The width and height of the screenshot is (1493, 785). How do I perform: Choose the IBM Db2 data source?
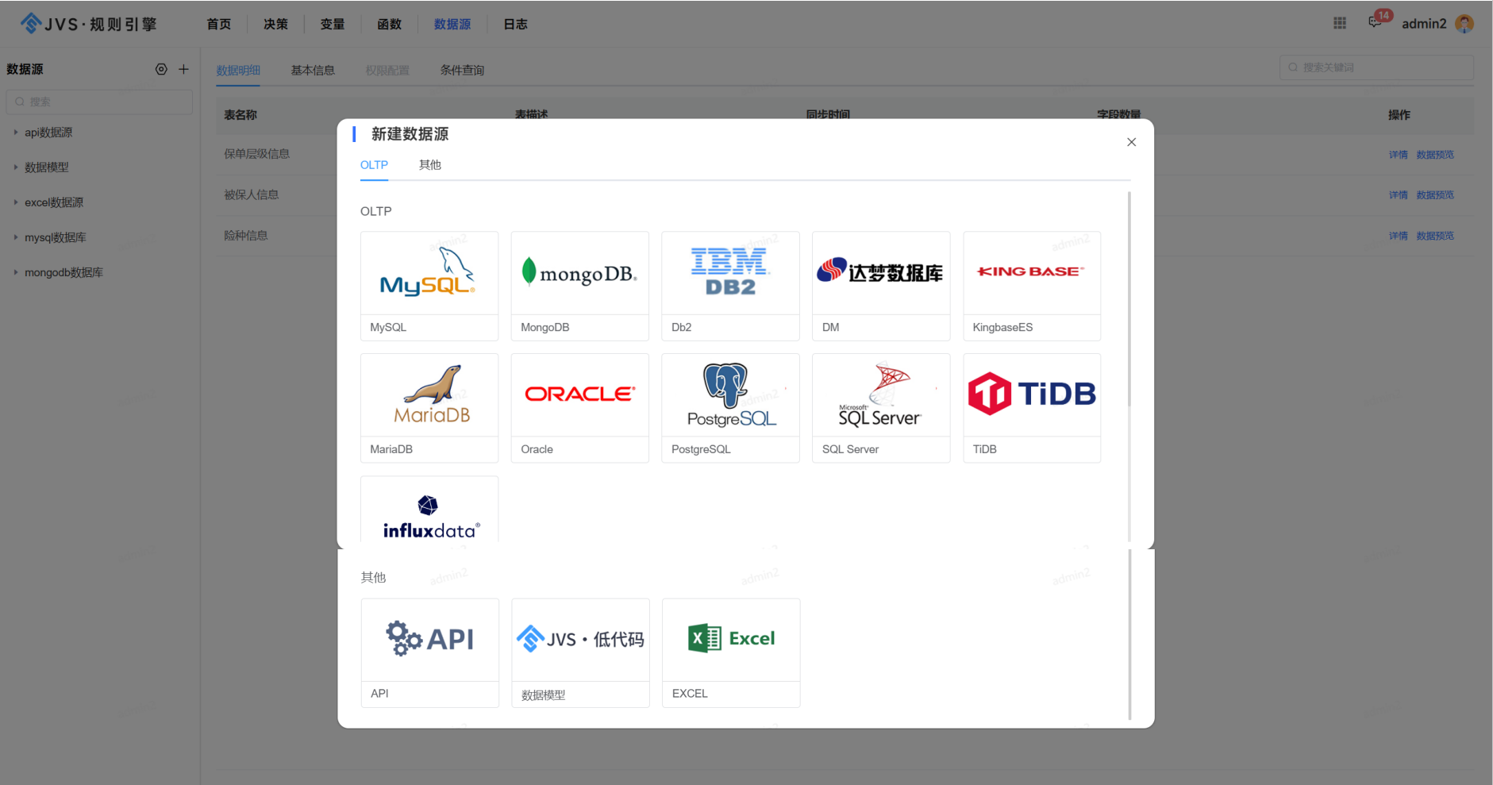click(730, 286)
